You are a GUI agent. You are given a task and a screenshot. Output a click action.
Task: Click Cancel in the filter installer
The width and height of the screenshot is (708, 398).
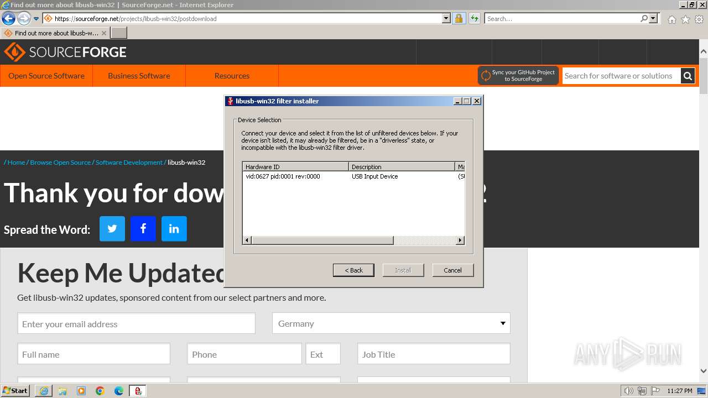(x=453, y=270)
